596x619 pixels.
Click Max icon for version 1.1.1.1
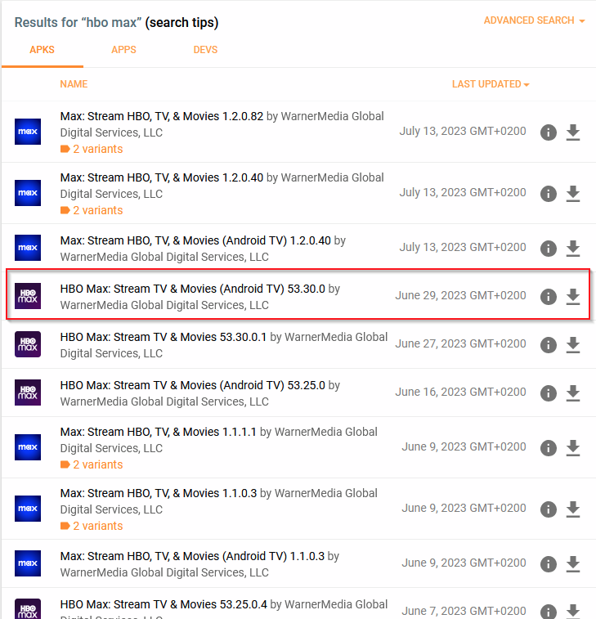[28, 447]
